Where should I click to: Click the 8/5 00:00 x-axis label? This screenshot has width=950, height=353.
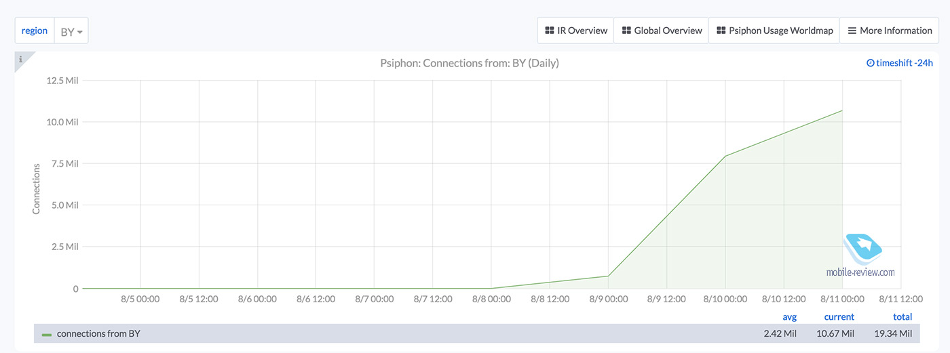[x=140, y=299]
